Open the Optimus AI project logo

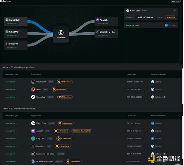pyautogui.click(x=33, y=82)
